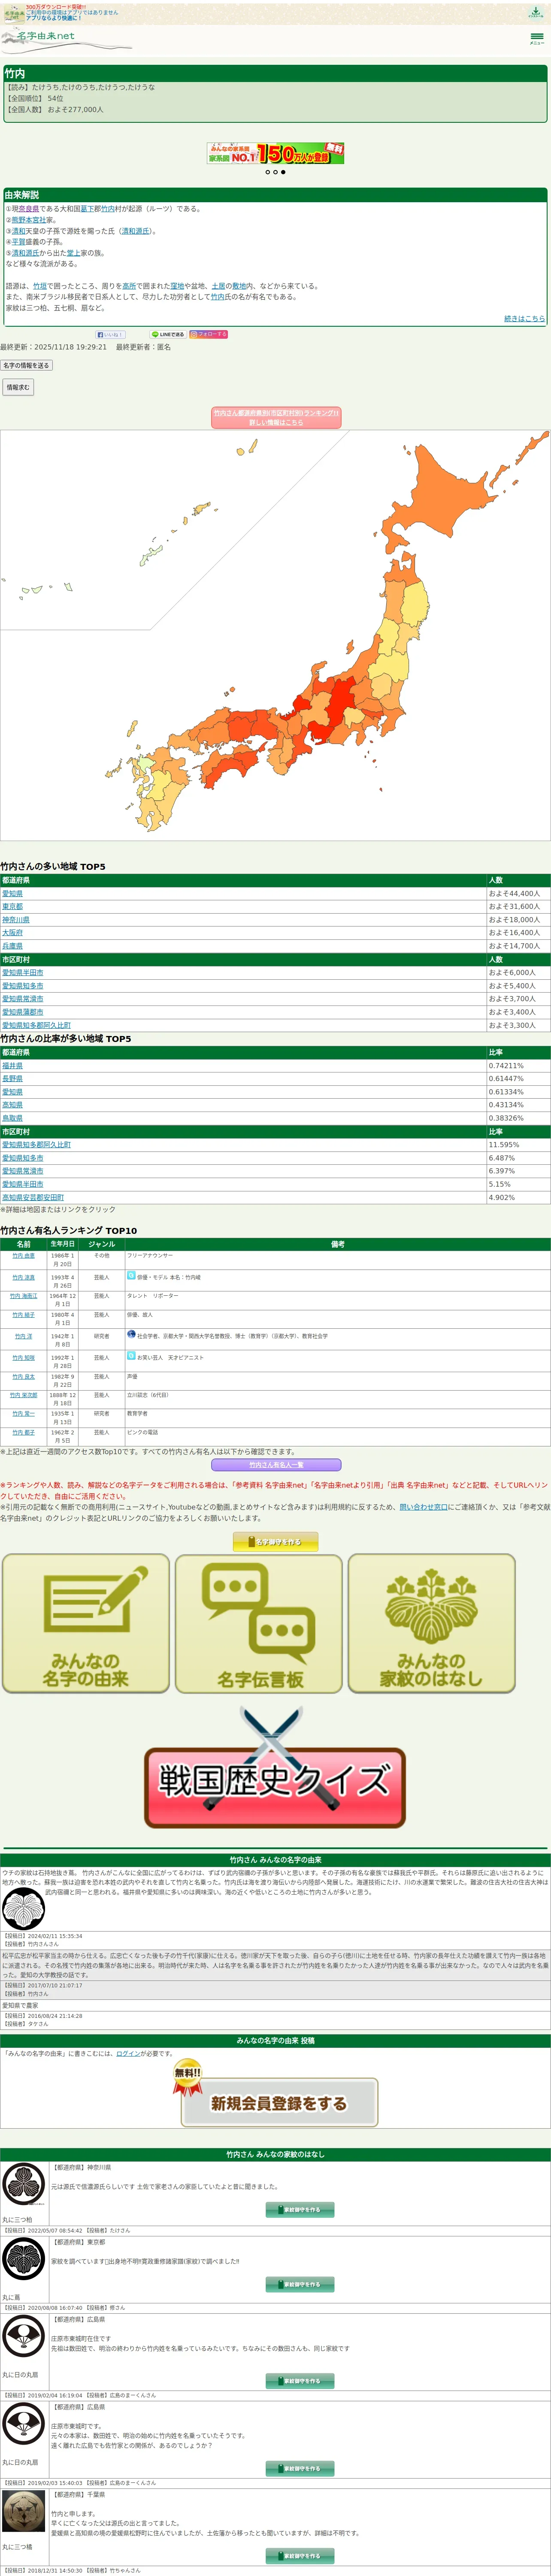
Task: Open the hamburger menu icon
Action: click(537, 38)
